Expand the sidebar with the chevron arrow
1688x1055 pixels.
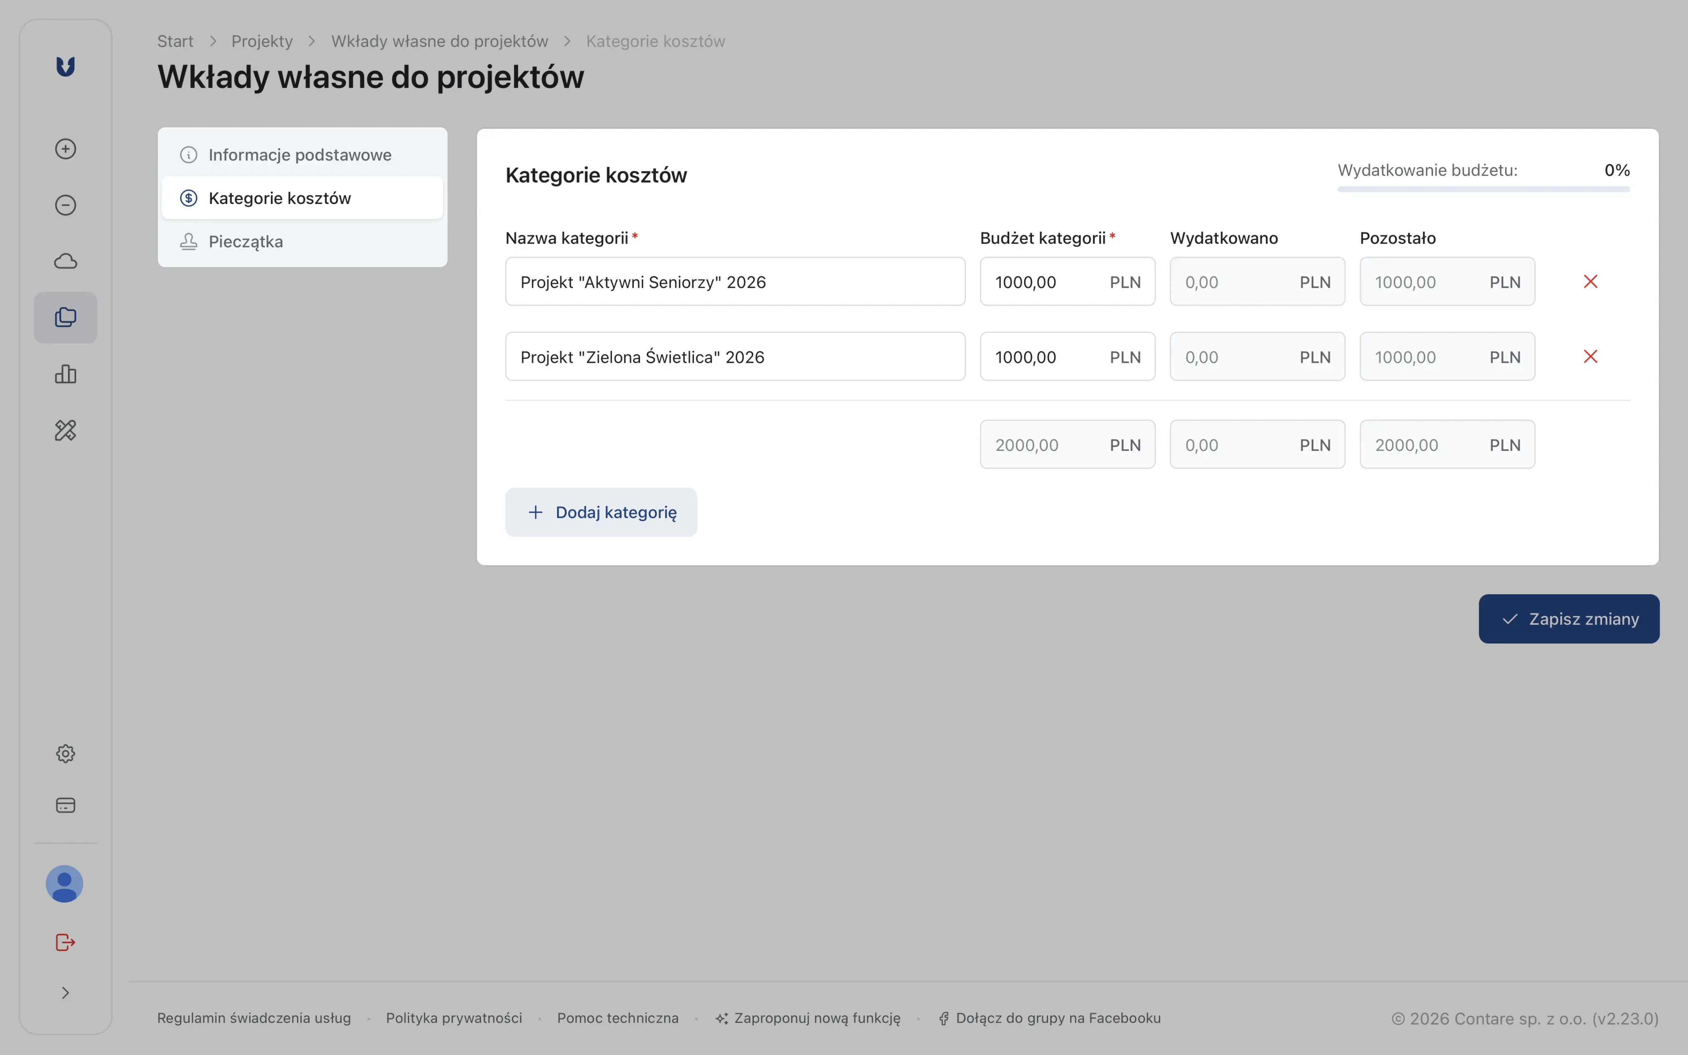point(66,993)
